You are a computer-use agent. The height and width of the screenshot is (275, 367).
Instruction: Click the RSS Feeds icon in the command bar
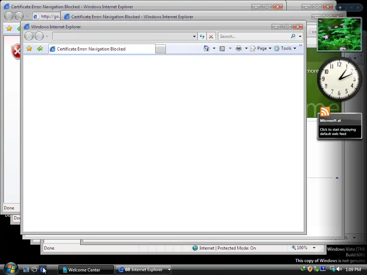[222, 48]
